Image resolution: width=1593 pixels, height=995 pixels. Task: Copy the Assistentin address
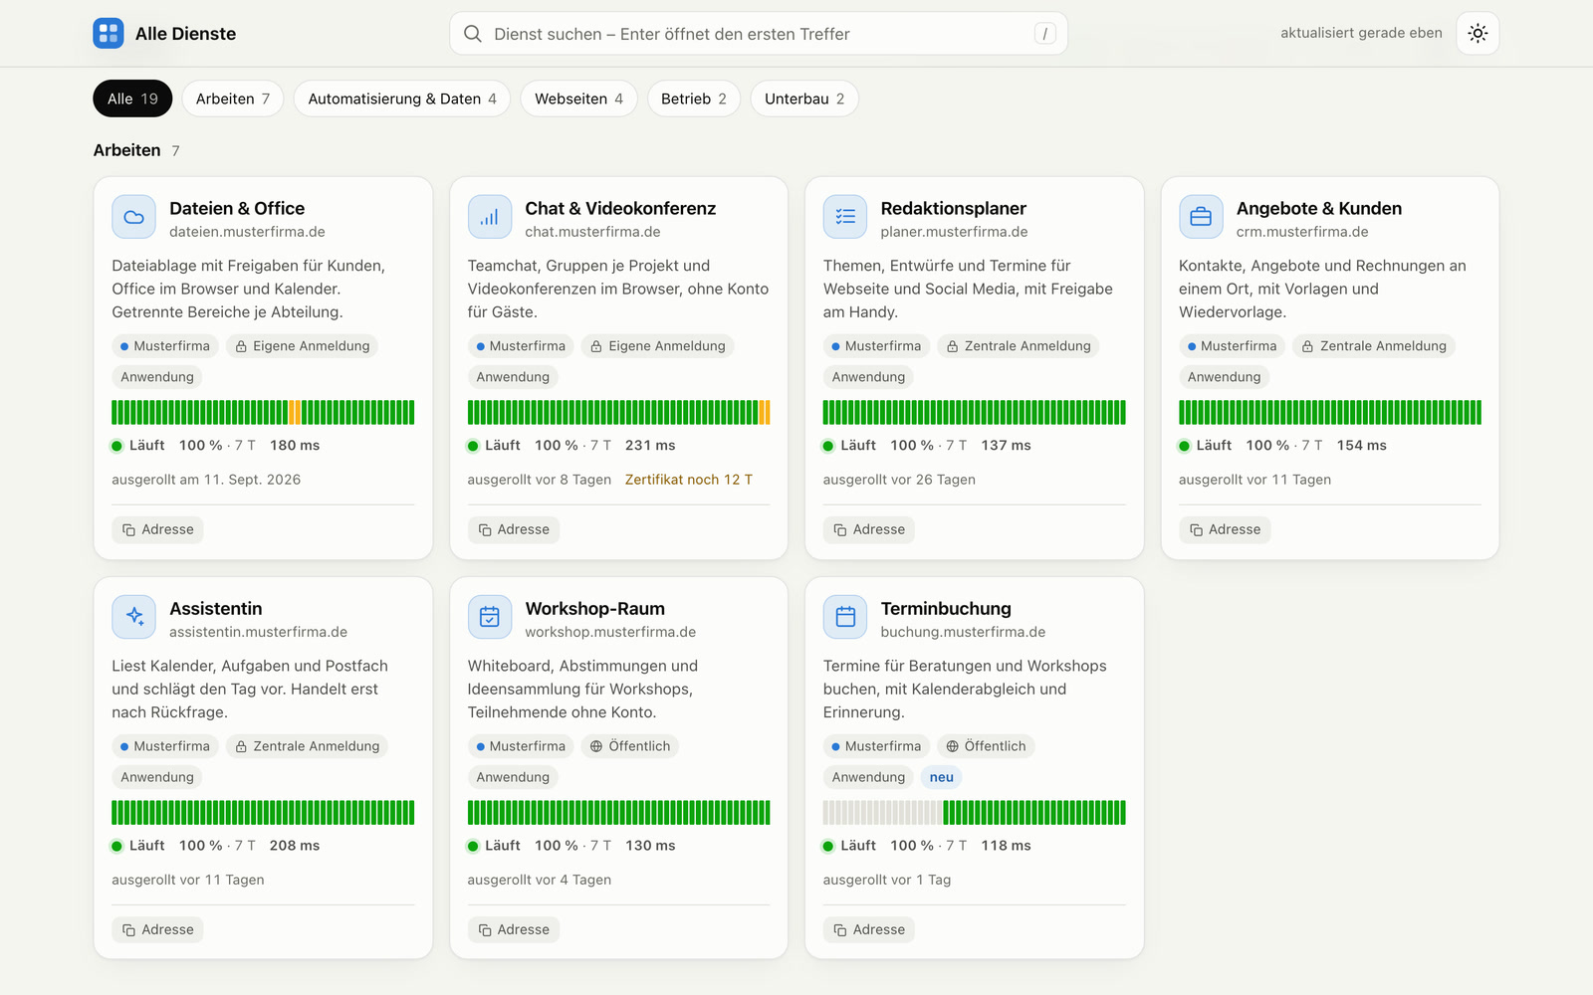[x=157, y=929]
